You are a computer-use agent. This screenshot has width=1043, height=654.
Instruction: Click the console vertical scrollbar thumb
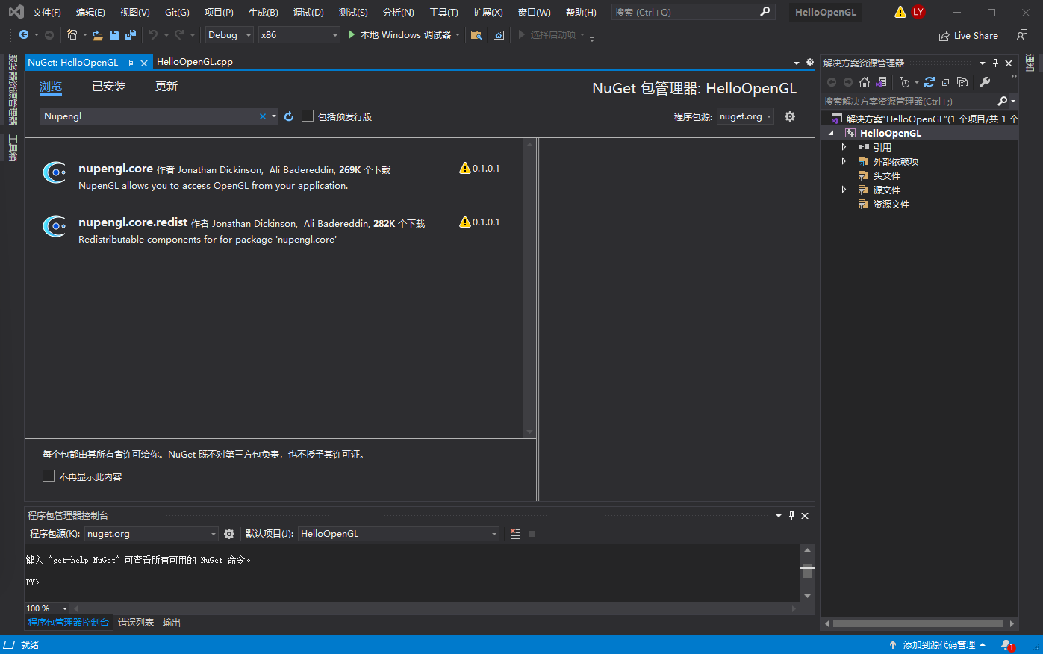point(807,571)
